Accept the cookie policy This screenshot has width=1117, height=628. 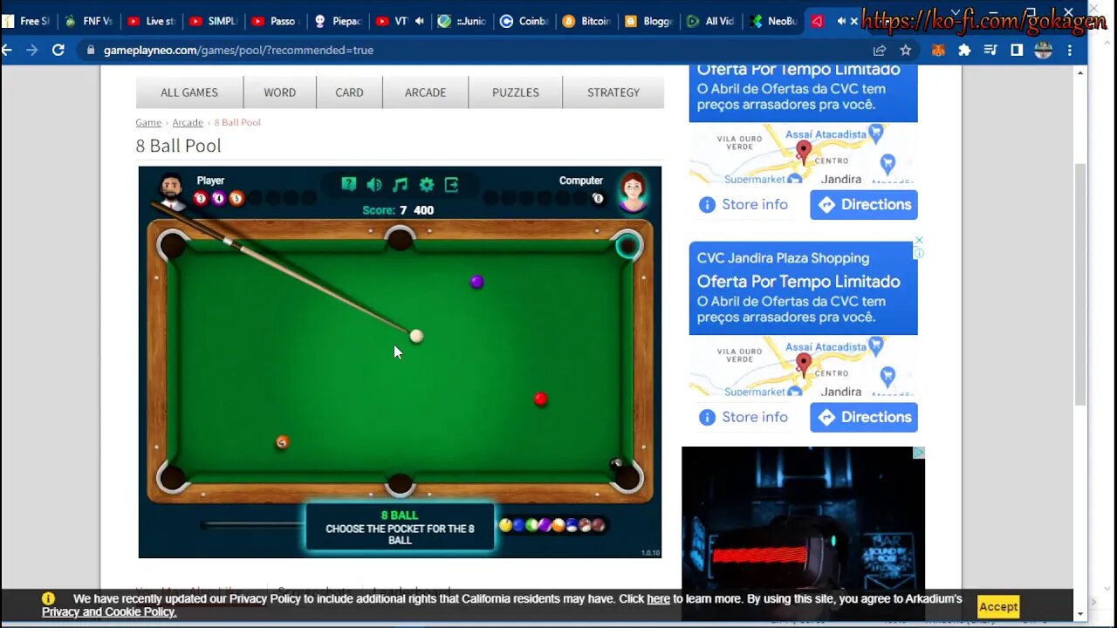pyautogui.click(x=998, y=606)
